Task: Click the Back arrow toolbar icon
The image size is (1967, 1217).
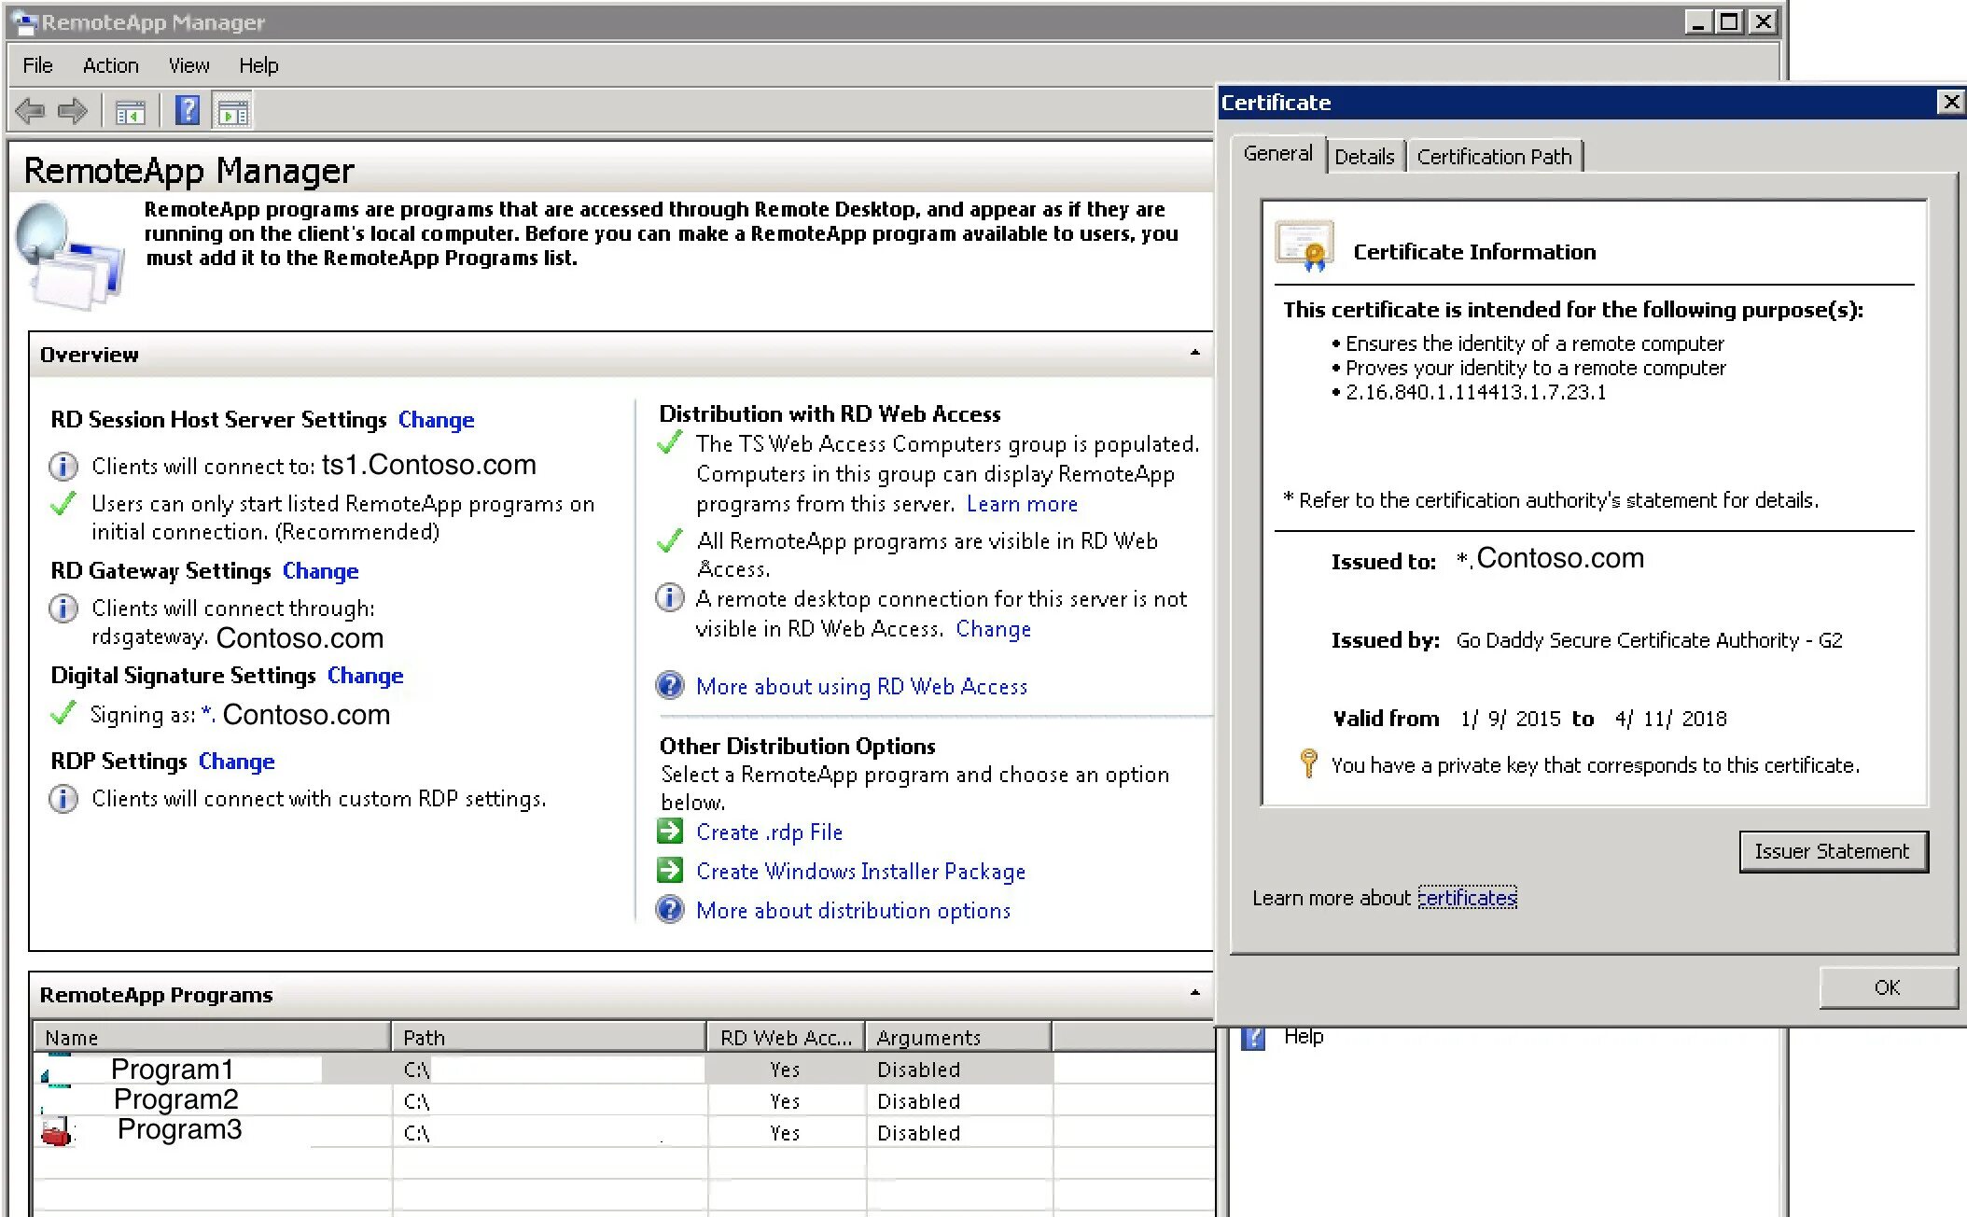Action: 30,112
